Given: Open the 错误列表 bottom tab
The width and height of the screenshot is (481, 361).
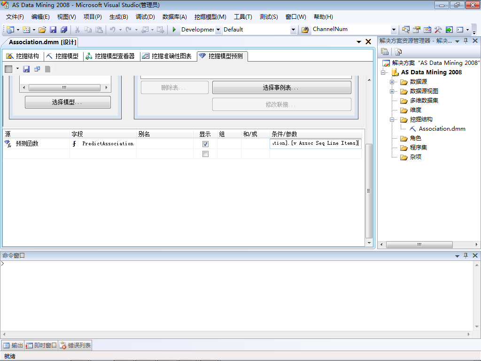Looking at the screenshot, I should click(75, 345).
